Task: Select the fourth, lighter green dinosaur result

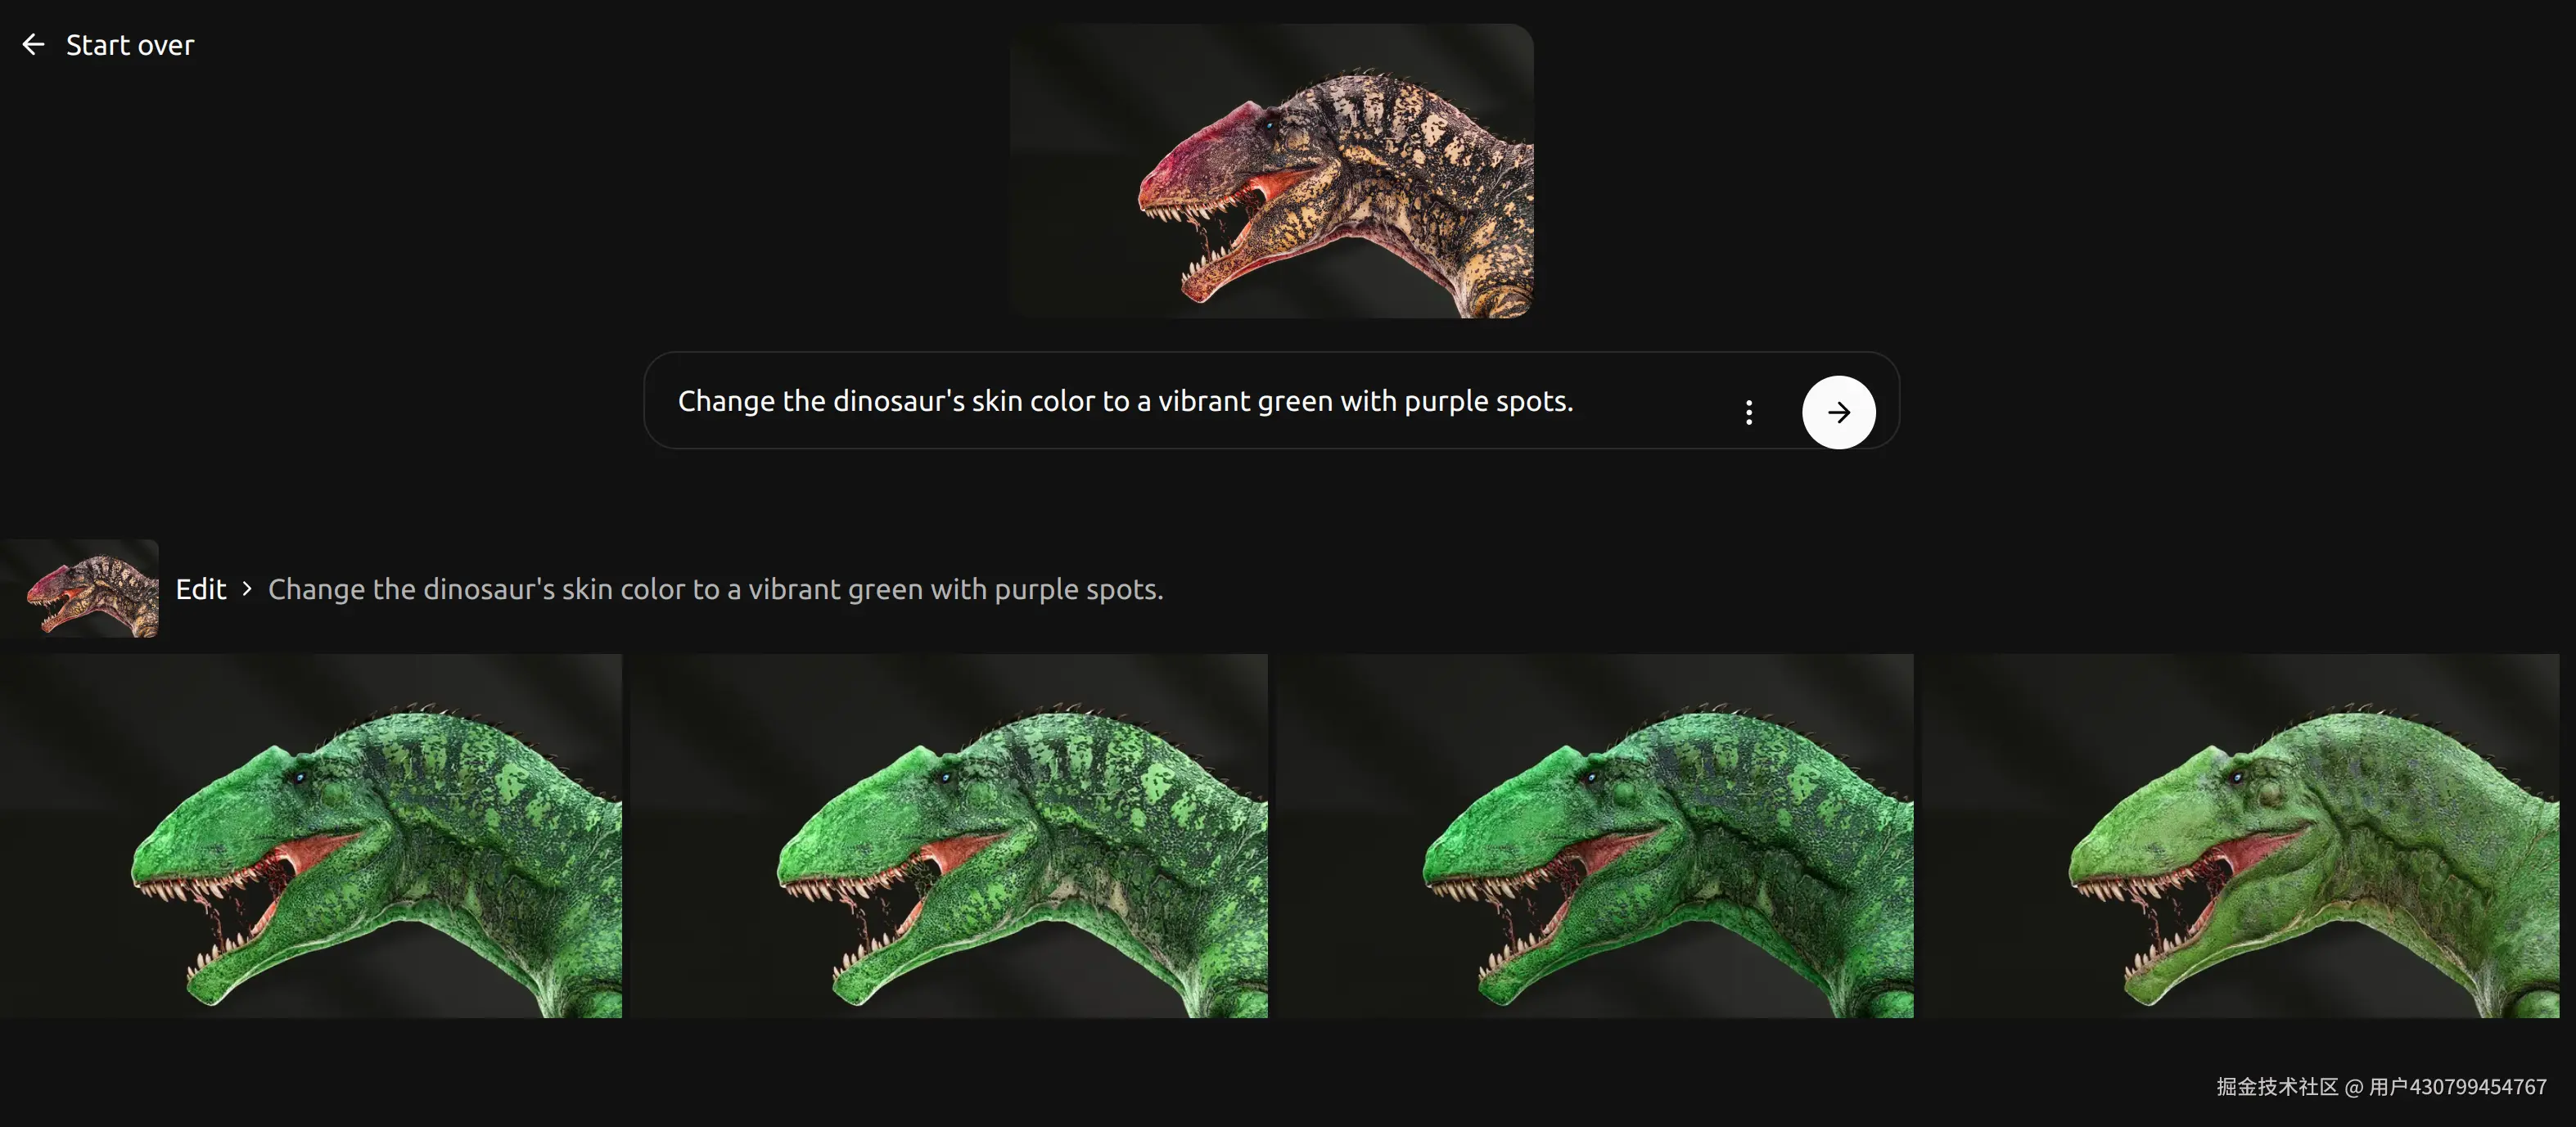Action: [x=2242, y=836]
